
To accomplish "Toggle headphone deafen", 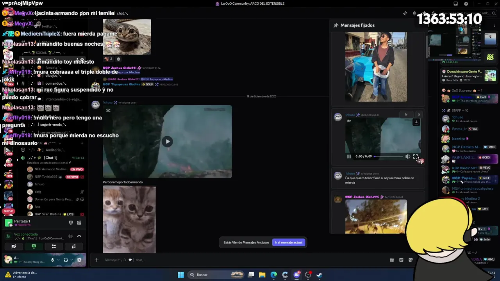I will pyautogui.click(x=66, y=260).
